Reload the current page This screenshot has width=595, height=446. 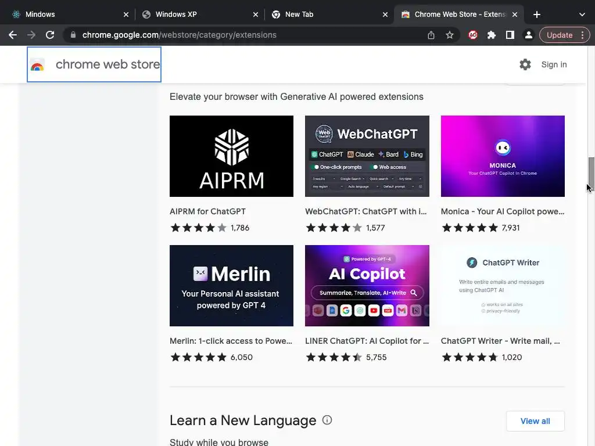coord(50,35)
